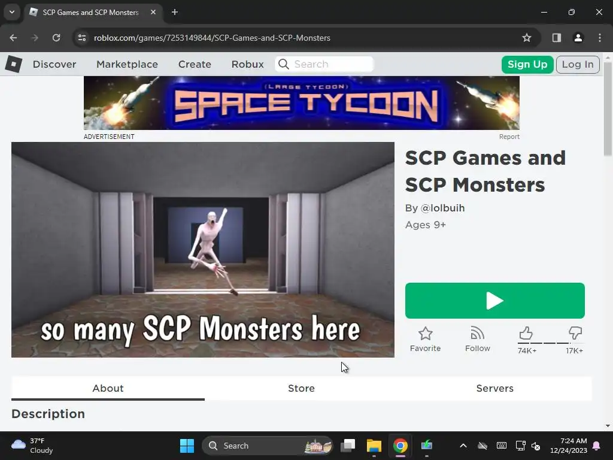Open the rightmost pinned taskbar app icon
This screenshot has width=613, height=460.
coord(426,446)
